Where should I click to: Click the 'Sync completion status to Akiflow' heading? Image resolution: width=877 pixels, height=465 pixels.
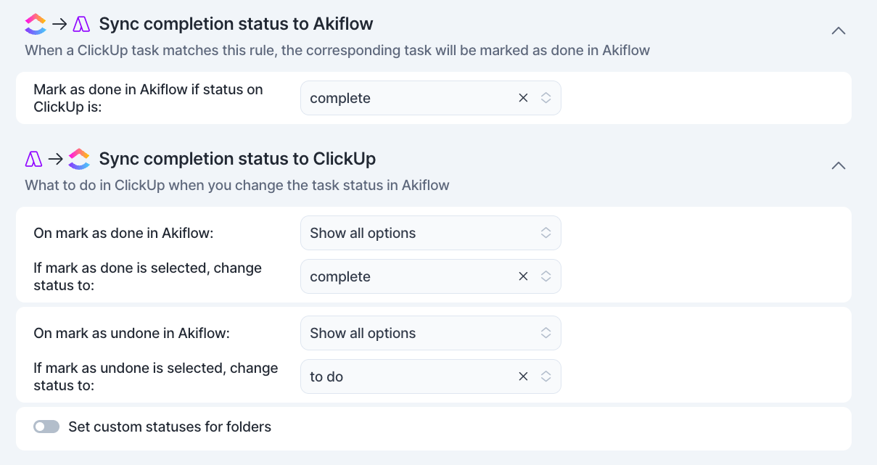[x=236, y=24]
